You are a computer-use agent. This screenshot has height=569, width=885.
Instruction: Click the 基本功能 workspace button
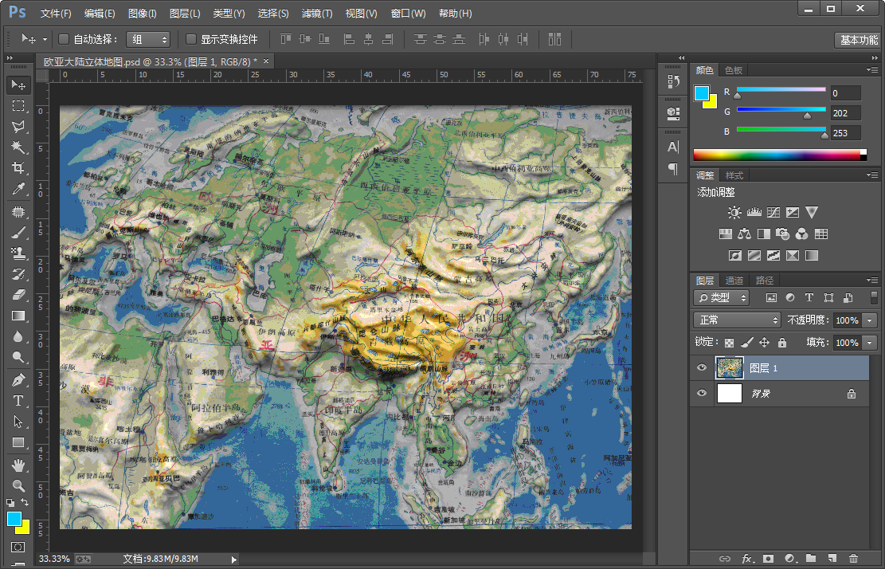click(858, 40)
